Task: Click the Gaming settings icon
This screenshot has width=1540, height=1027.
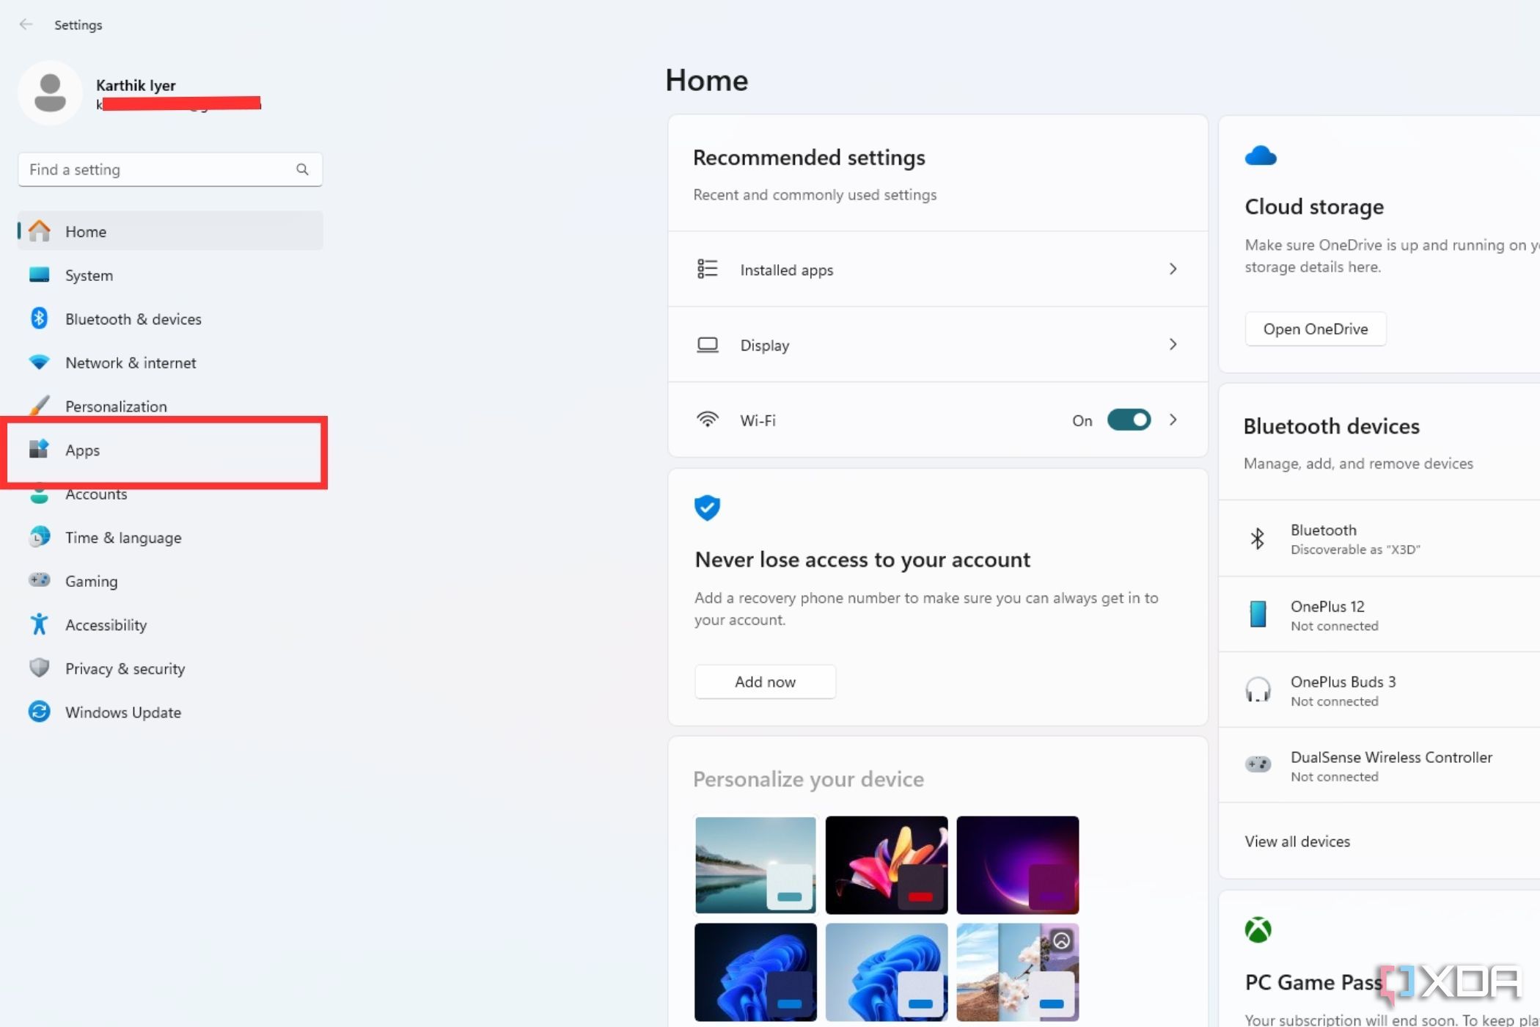Action: click(41, 580)
